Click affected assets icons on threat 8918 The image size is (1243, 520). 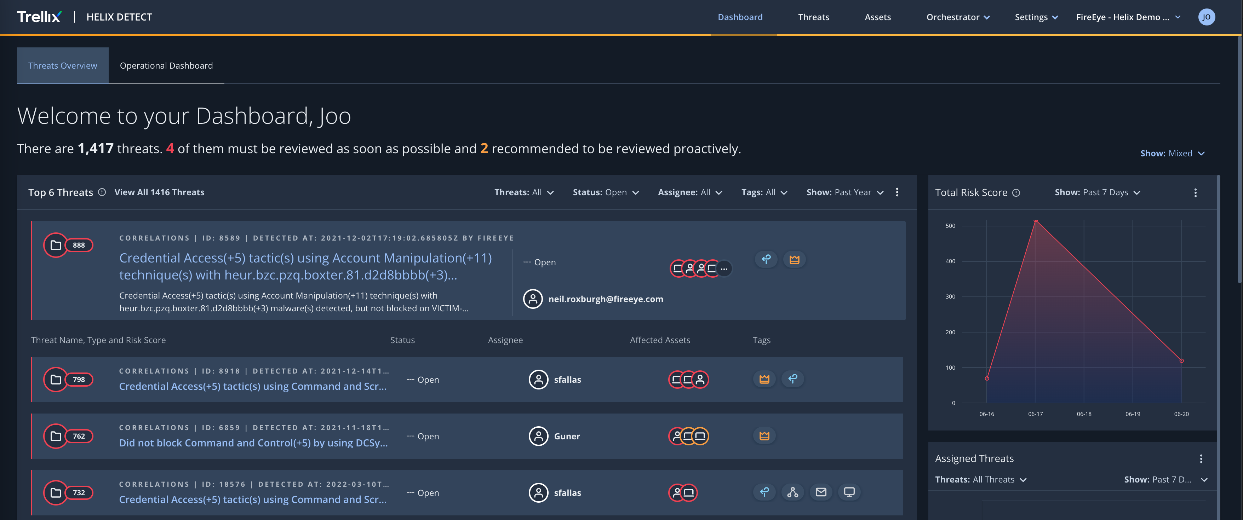689,380
